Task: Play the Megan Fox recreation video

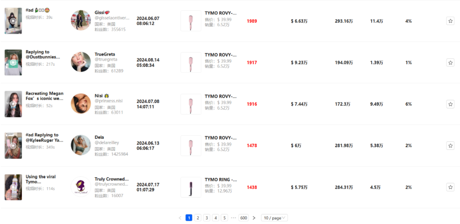Action: (x=13, y=104)
